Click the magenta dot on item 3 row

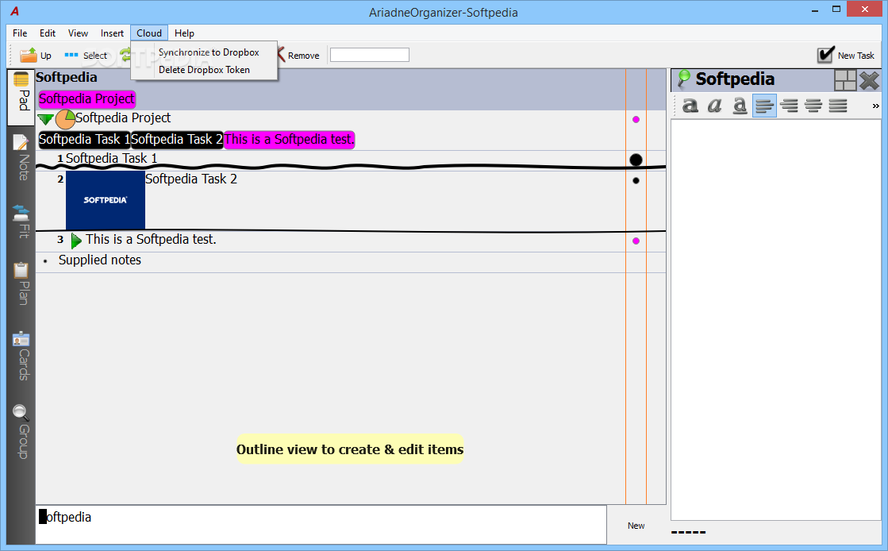(x=636, y=241)
